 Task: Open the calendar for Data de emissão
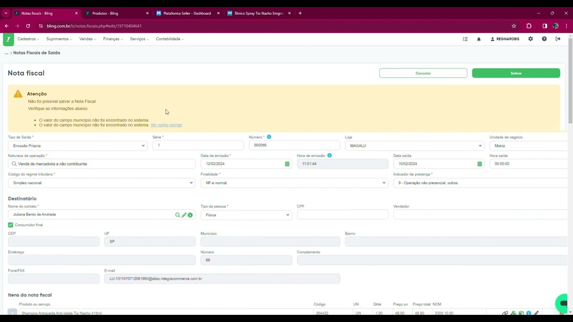tap(287, 164)
